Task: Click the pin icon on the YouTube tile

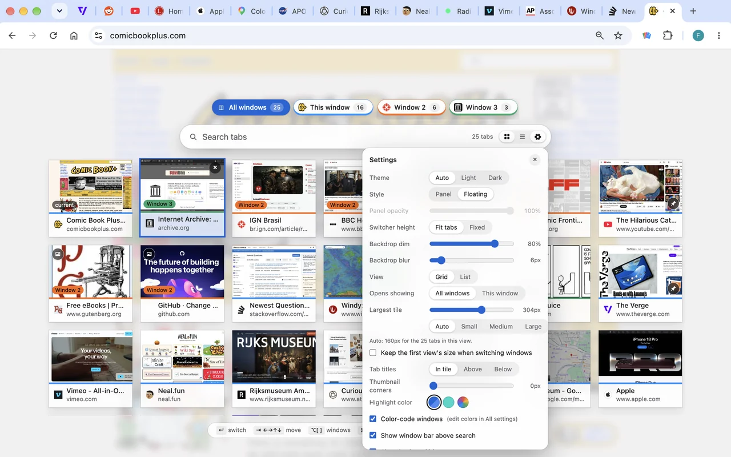Action: coord(673,203)
